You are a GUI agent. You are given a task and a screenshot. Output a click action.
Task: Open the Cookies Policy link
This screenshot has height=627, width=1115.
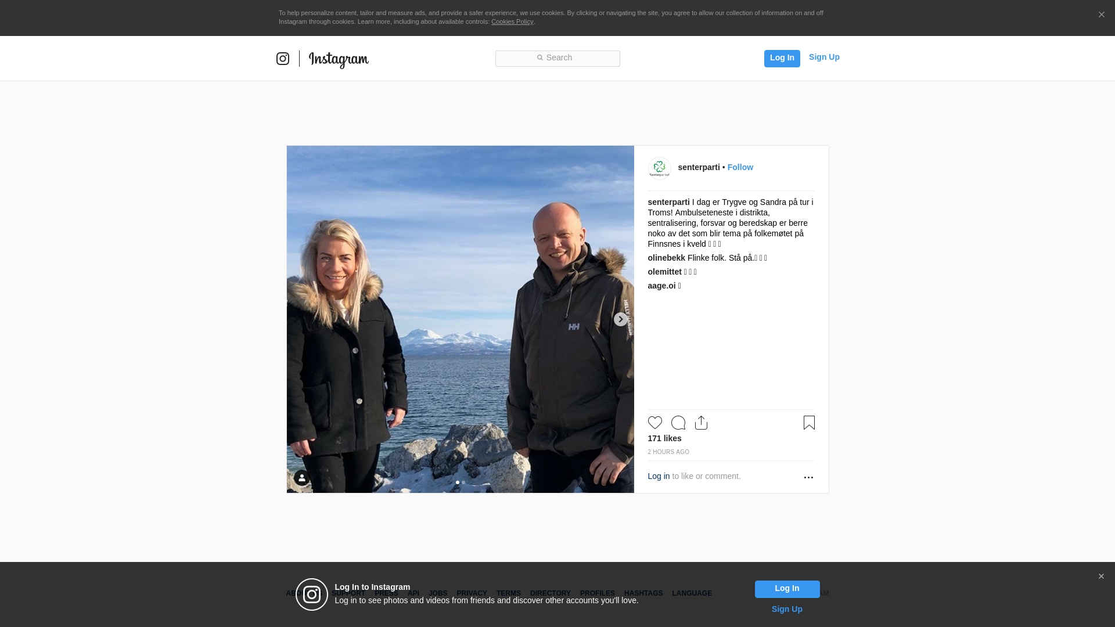pyautogui.click(x=512, y=21)
